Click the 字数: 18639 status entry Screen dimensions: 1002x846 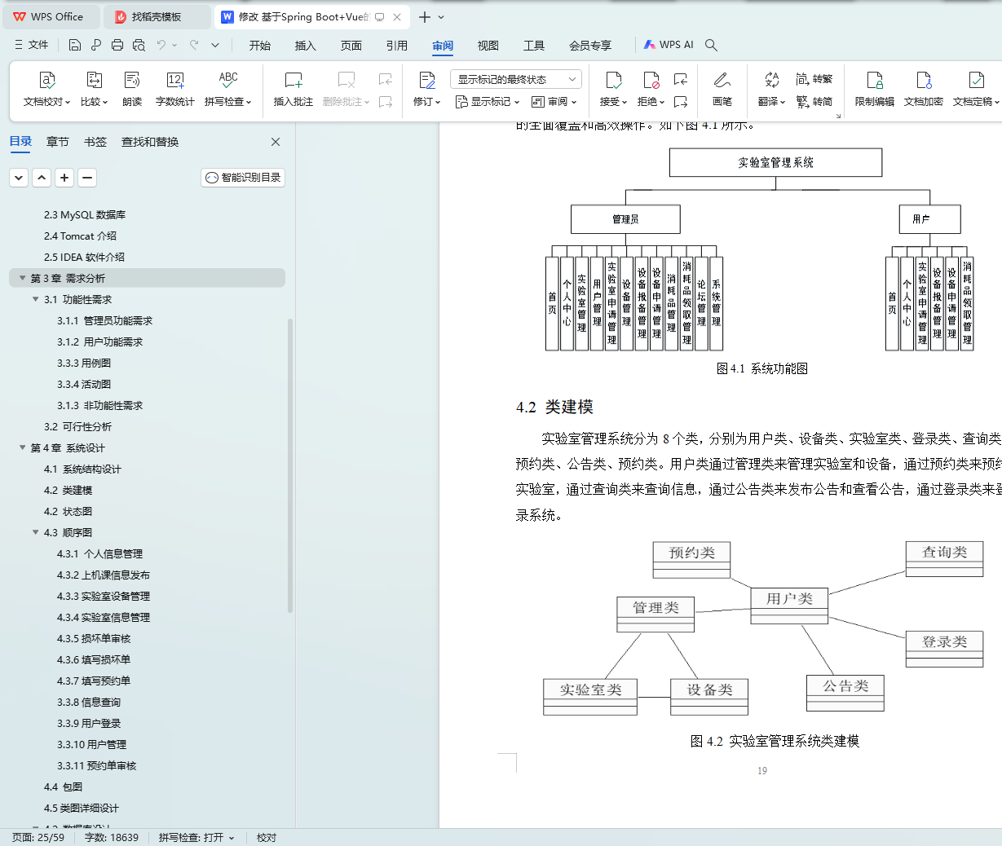112,837
